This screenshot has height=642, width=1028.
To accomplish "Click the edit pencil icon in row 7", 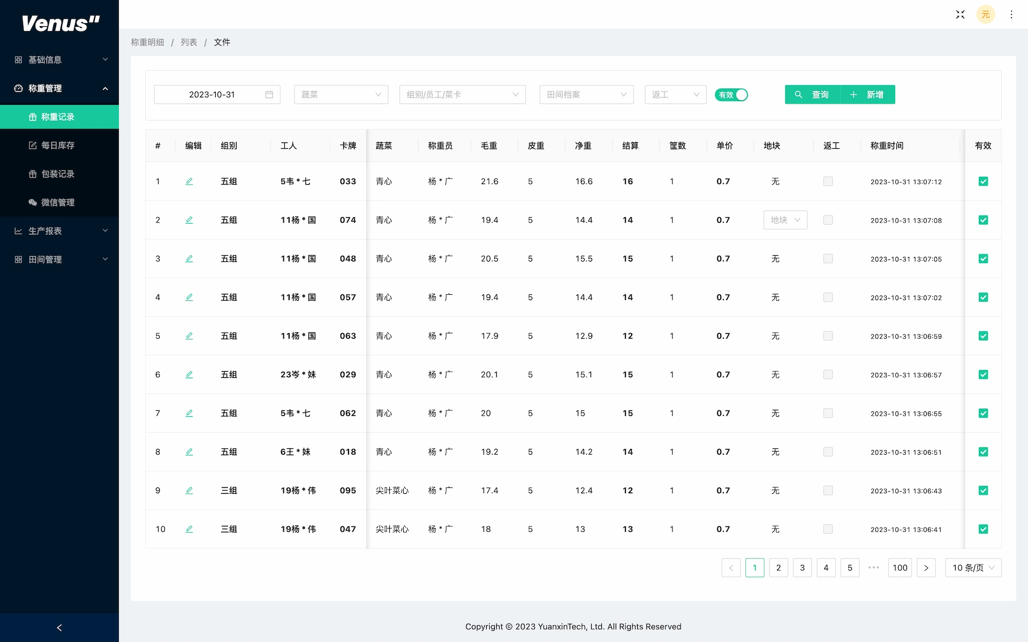I will [x=189, y=413].
